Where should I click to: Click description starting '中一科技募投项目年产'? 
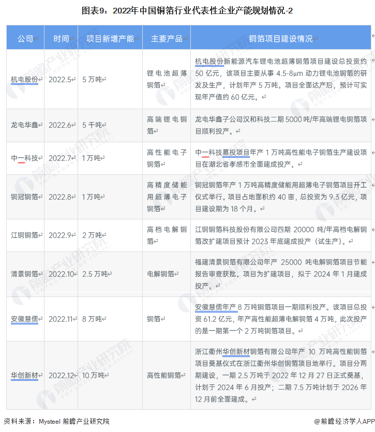(281, 158)
